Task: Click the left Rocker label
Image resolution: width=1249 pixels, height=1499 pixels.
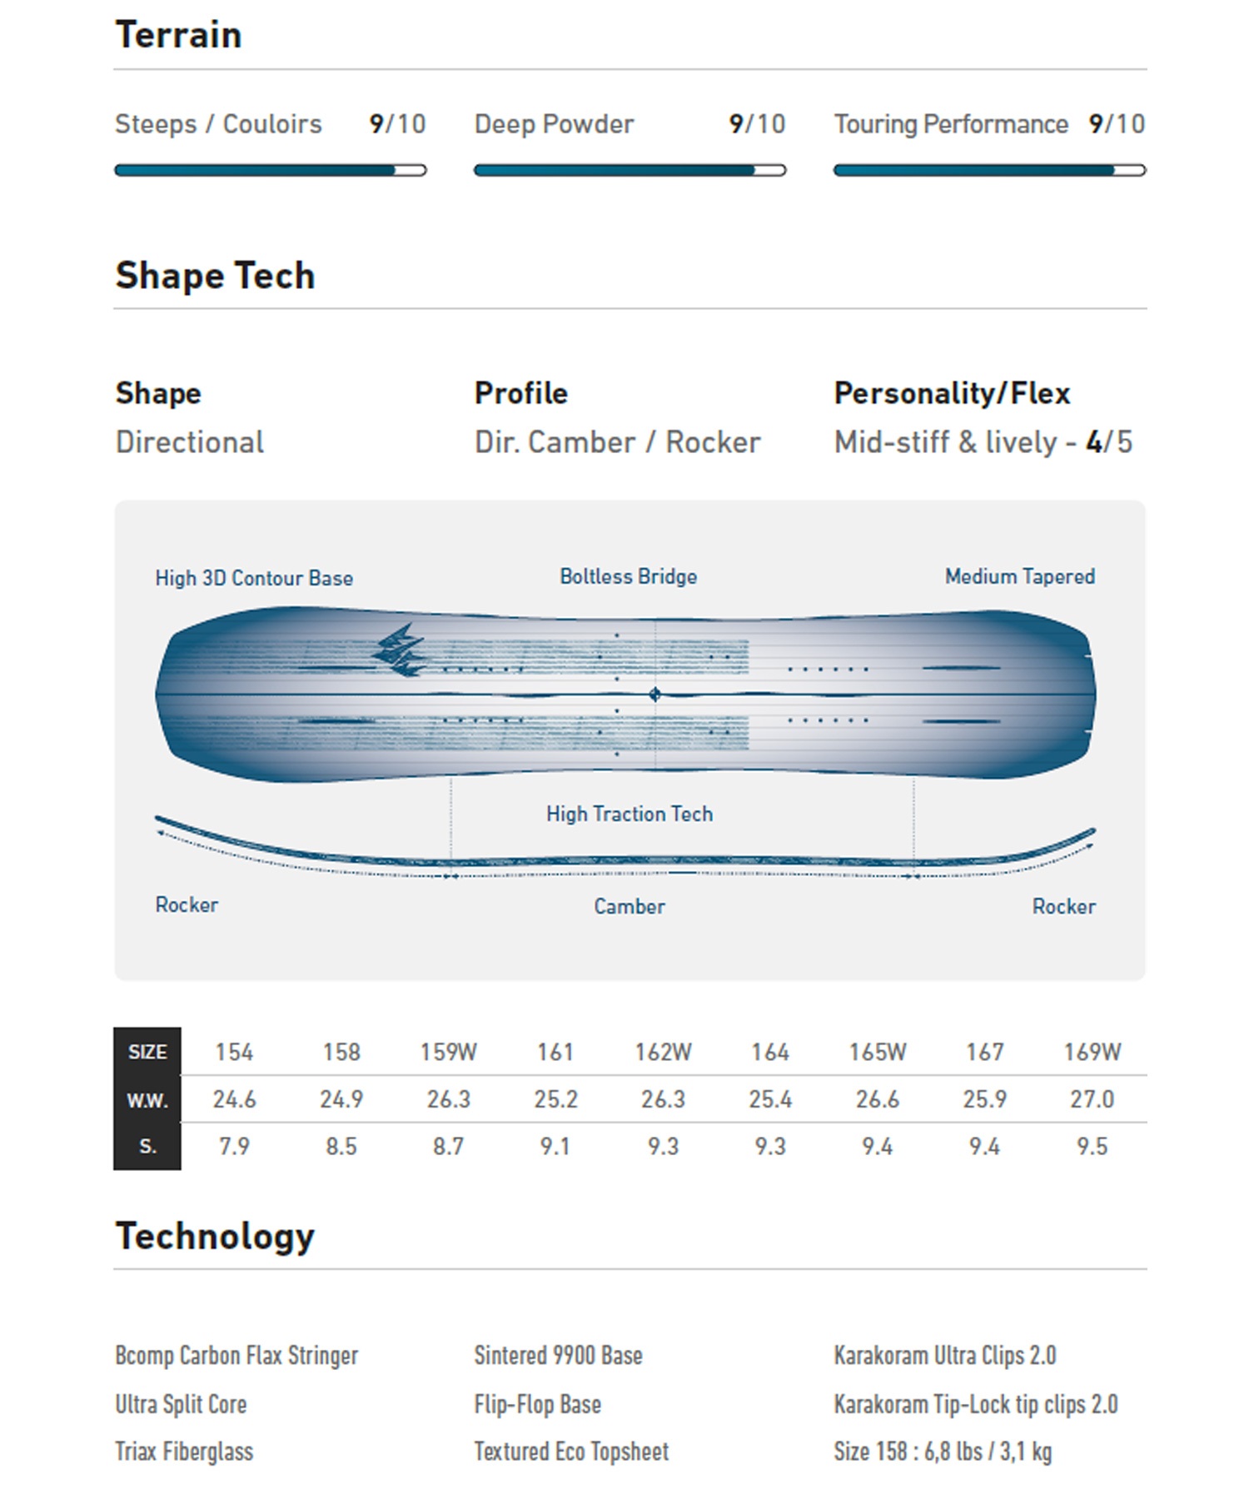Action: click(187, 904)
